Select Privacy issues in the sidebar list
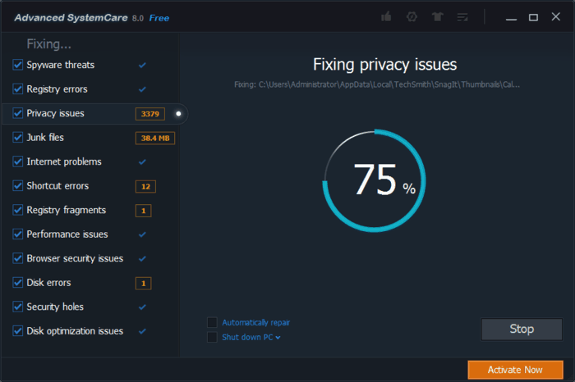 pyautogui.click(x=55, y=113)
